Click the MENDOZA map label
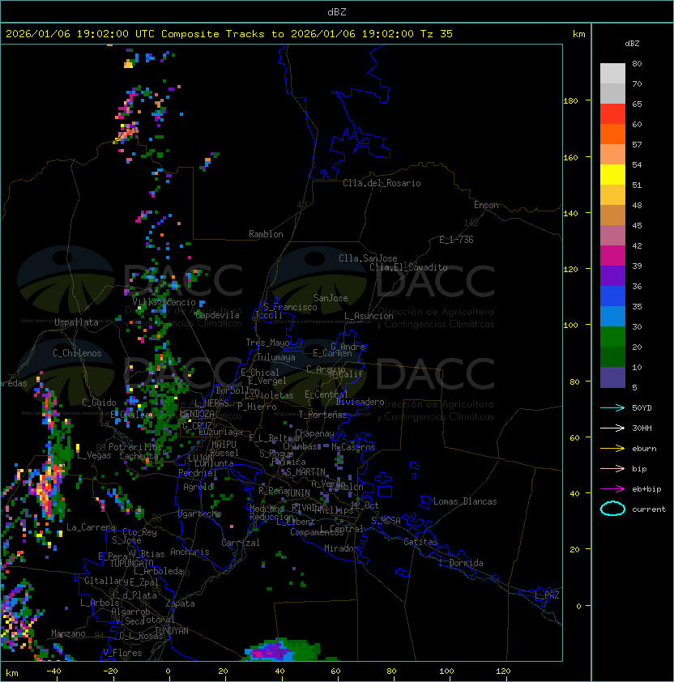 [x=197, y=414]
